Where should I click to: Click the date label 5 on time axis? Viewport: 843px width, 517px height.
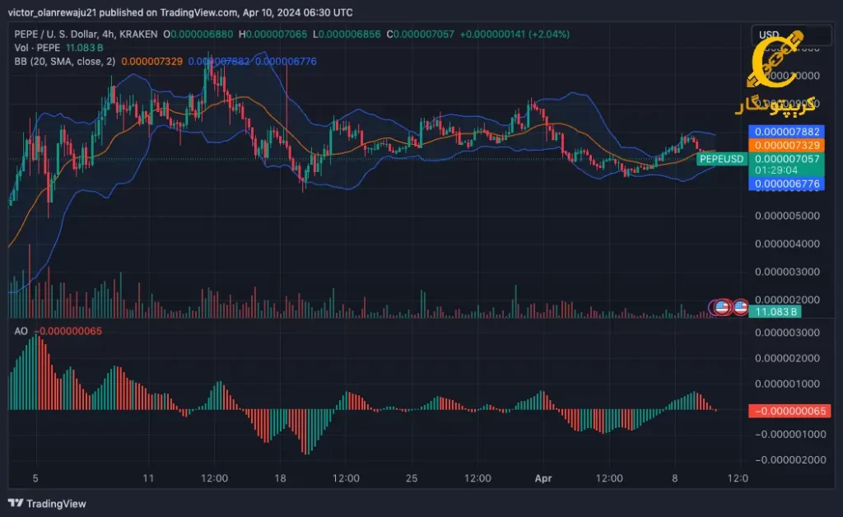(35, 478)
